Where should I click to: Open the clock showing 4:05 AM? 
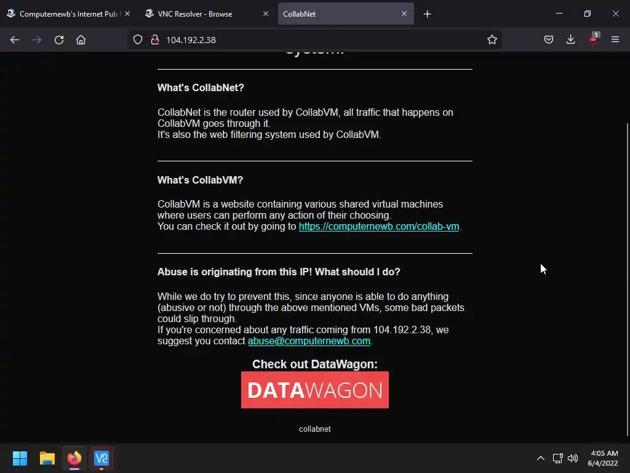click(603, 458)
